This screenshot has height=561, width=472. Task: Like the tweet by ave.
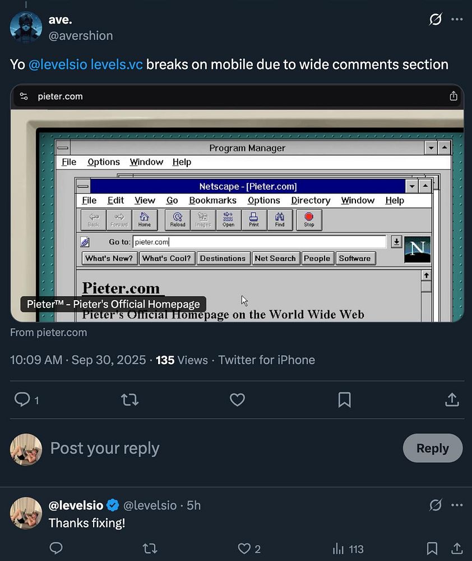[238, 399]
